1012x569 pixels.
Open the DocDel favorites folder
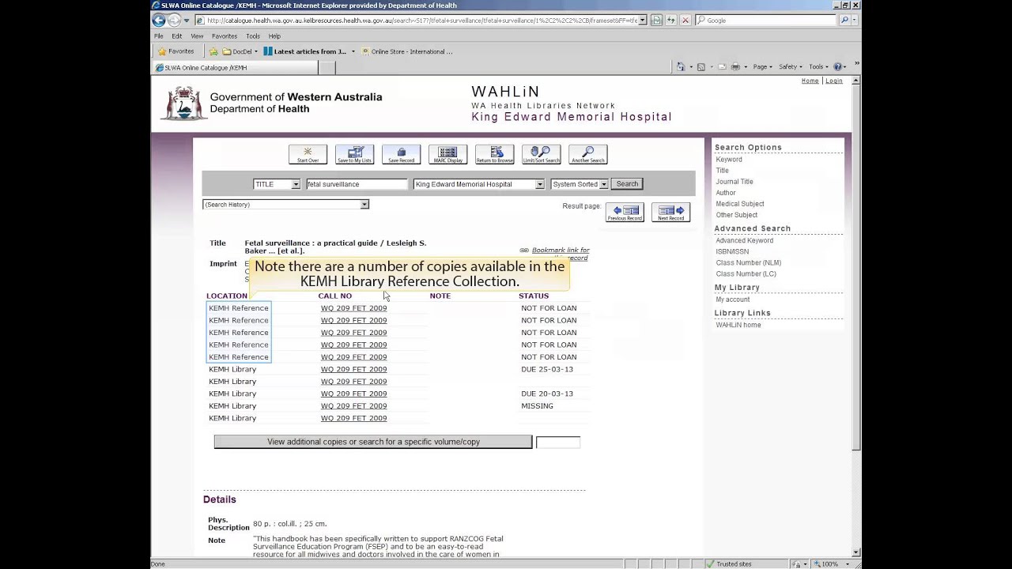240,51
